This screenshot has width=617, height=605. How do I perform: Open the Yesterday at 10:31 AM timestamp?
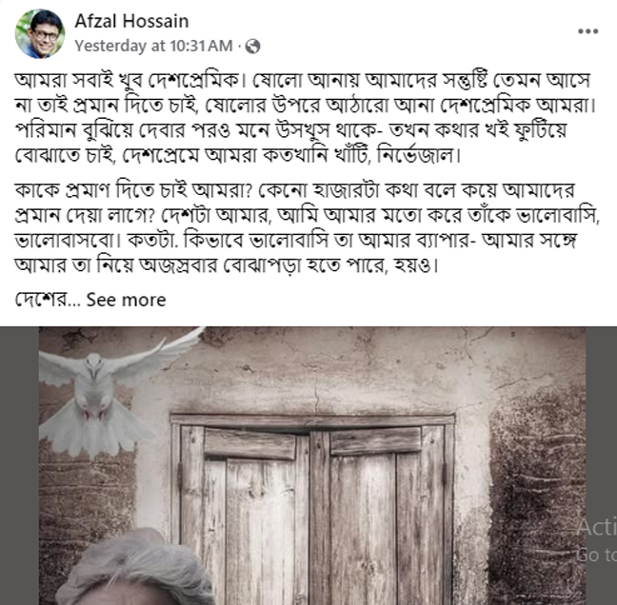click(153, 46)
